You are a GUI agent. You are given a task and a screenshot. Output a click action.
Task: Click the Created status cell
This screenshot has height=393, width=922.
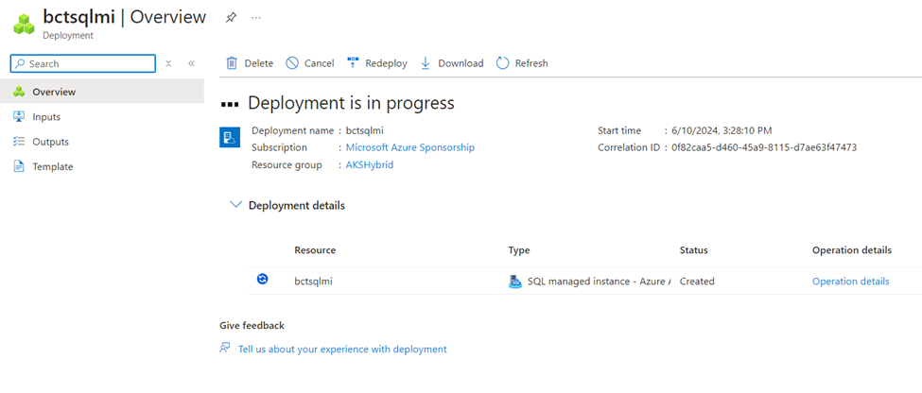697,282
